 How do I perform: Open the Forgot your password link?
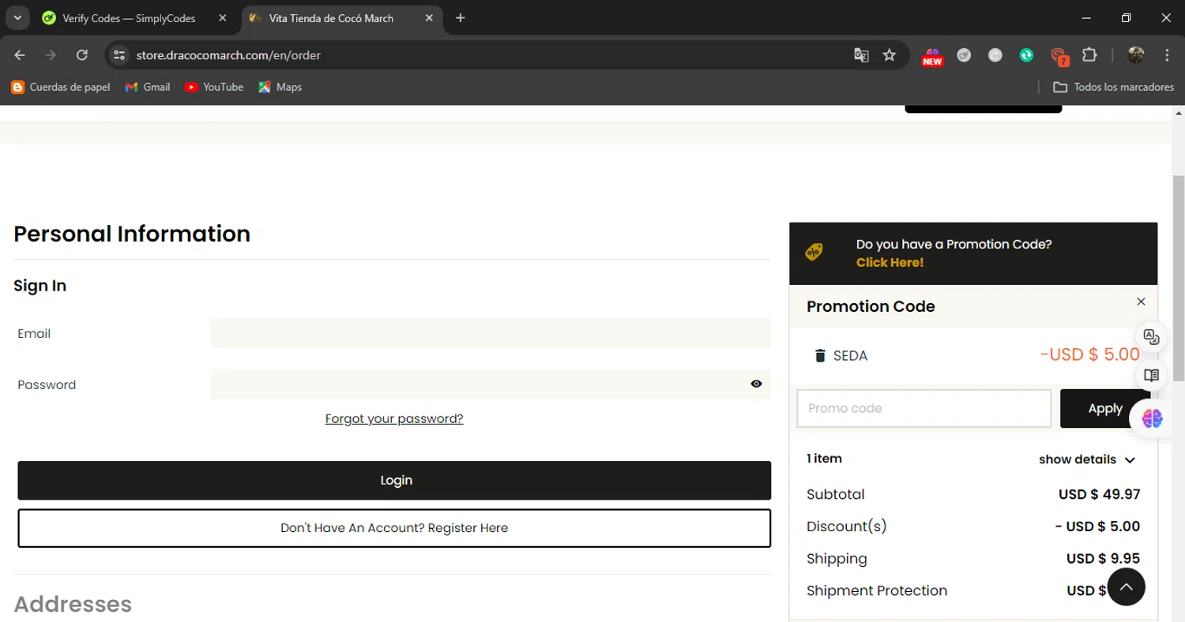(394, 418)
